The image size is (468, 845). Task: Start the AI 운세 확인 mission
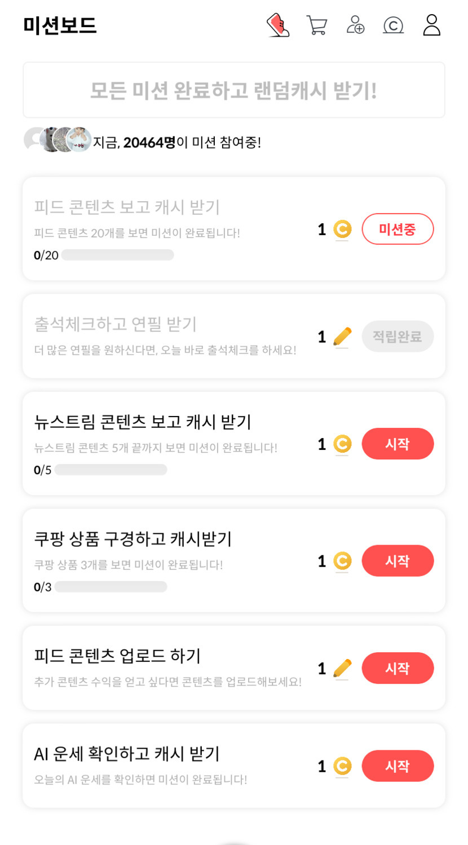(398, 766)
